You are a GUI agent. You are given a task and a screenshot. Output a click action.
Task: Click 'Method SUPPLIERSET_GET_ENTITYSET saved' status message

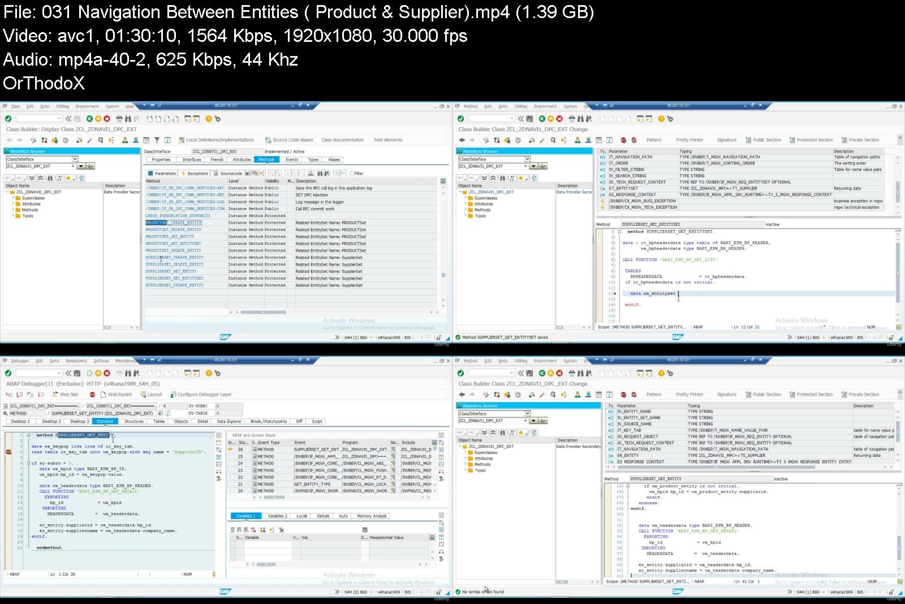pyautogui.click(x=505, y=338)
